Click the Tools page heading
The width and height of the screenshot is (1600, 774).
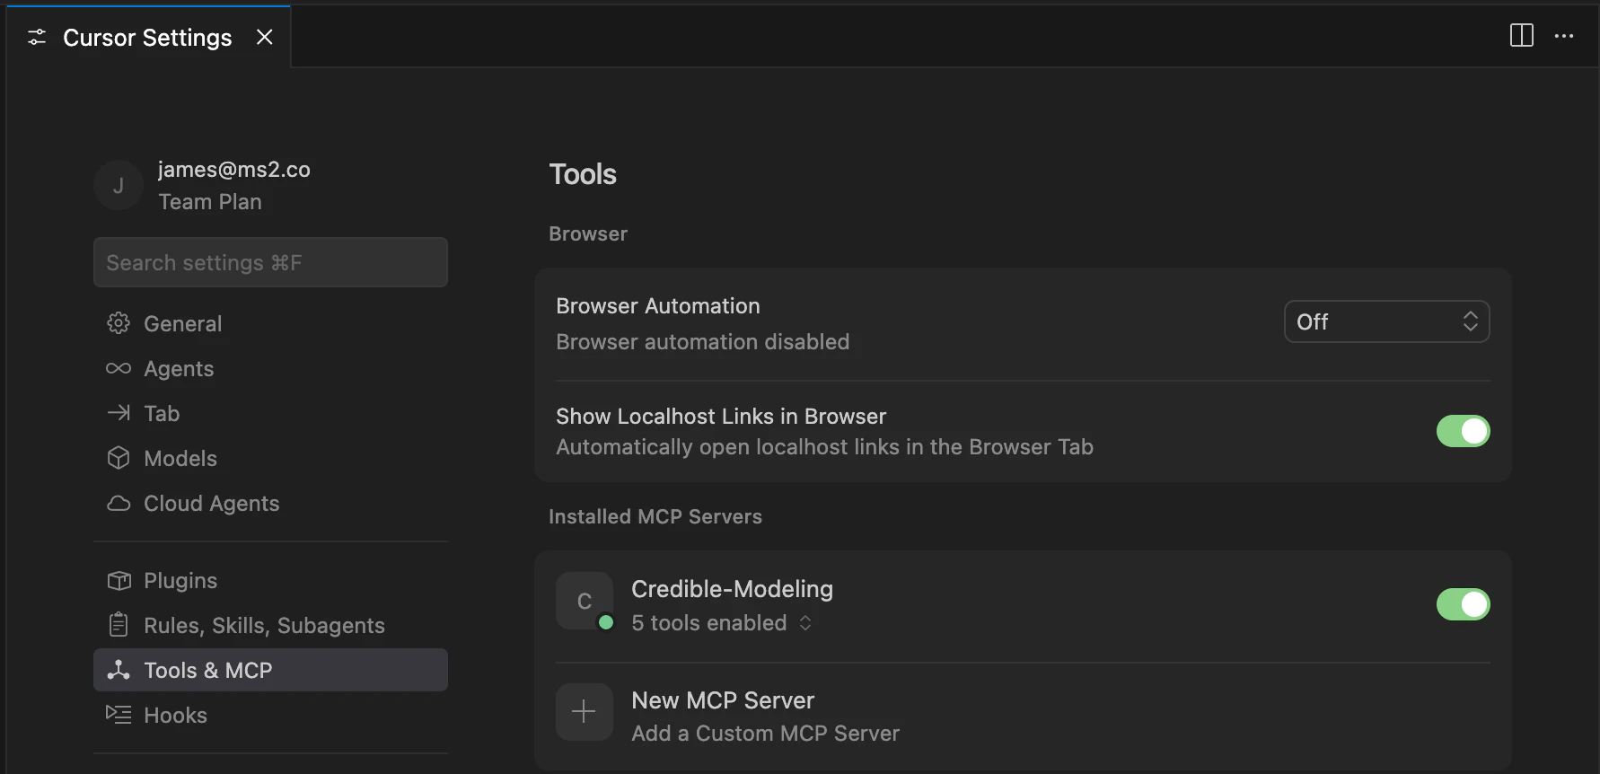click(x=583, y=174)
